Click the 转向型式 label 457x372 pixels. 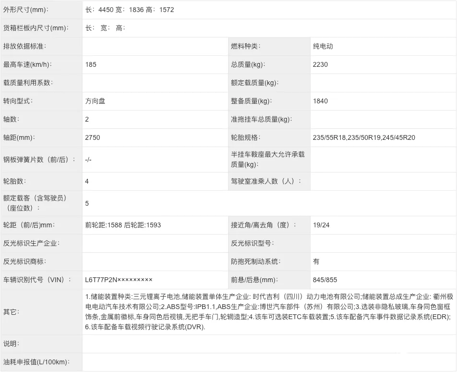point(18,101)
